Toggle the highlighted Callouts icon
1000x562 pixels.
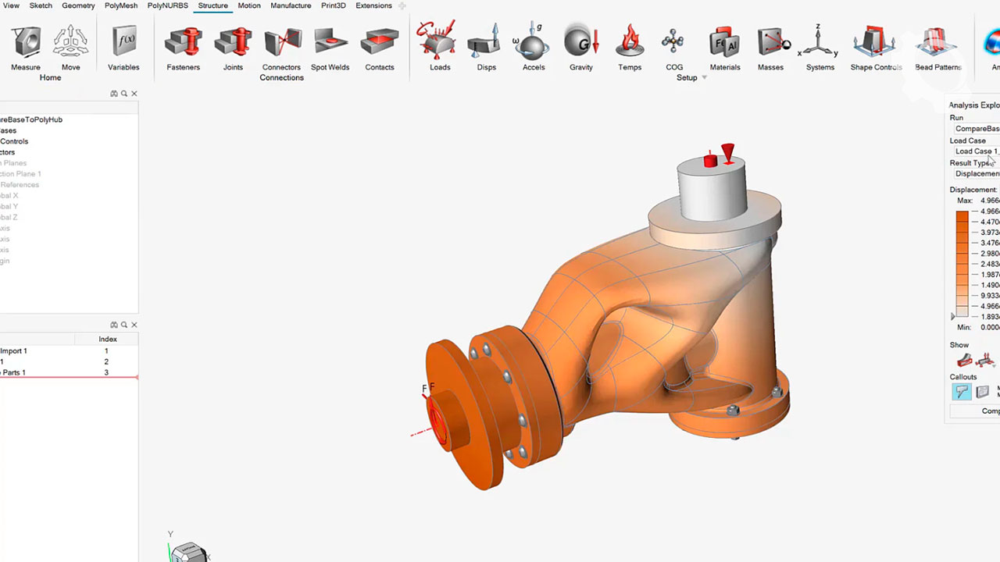click(x=962, y=392)
